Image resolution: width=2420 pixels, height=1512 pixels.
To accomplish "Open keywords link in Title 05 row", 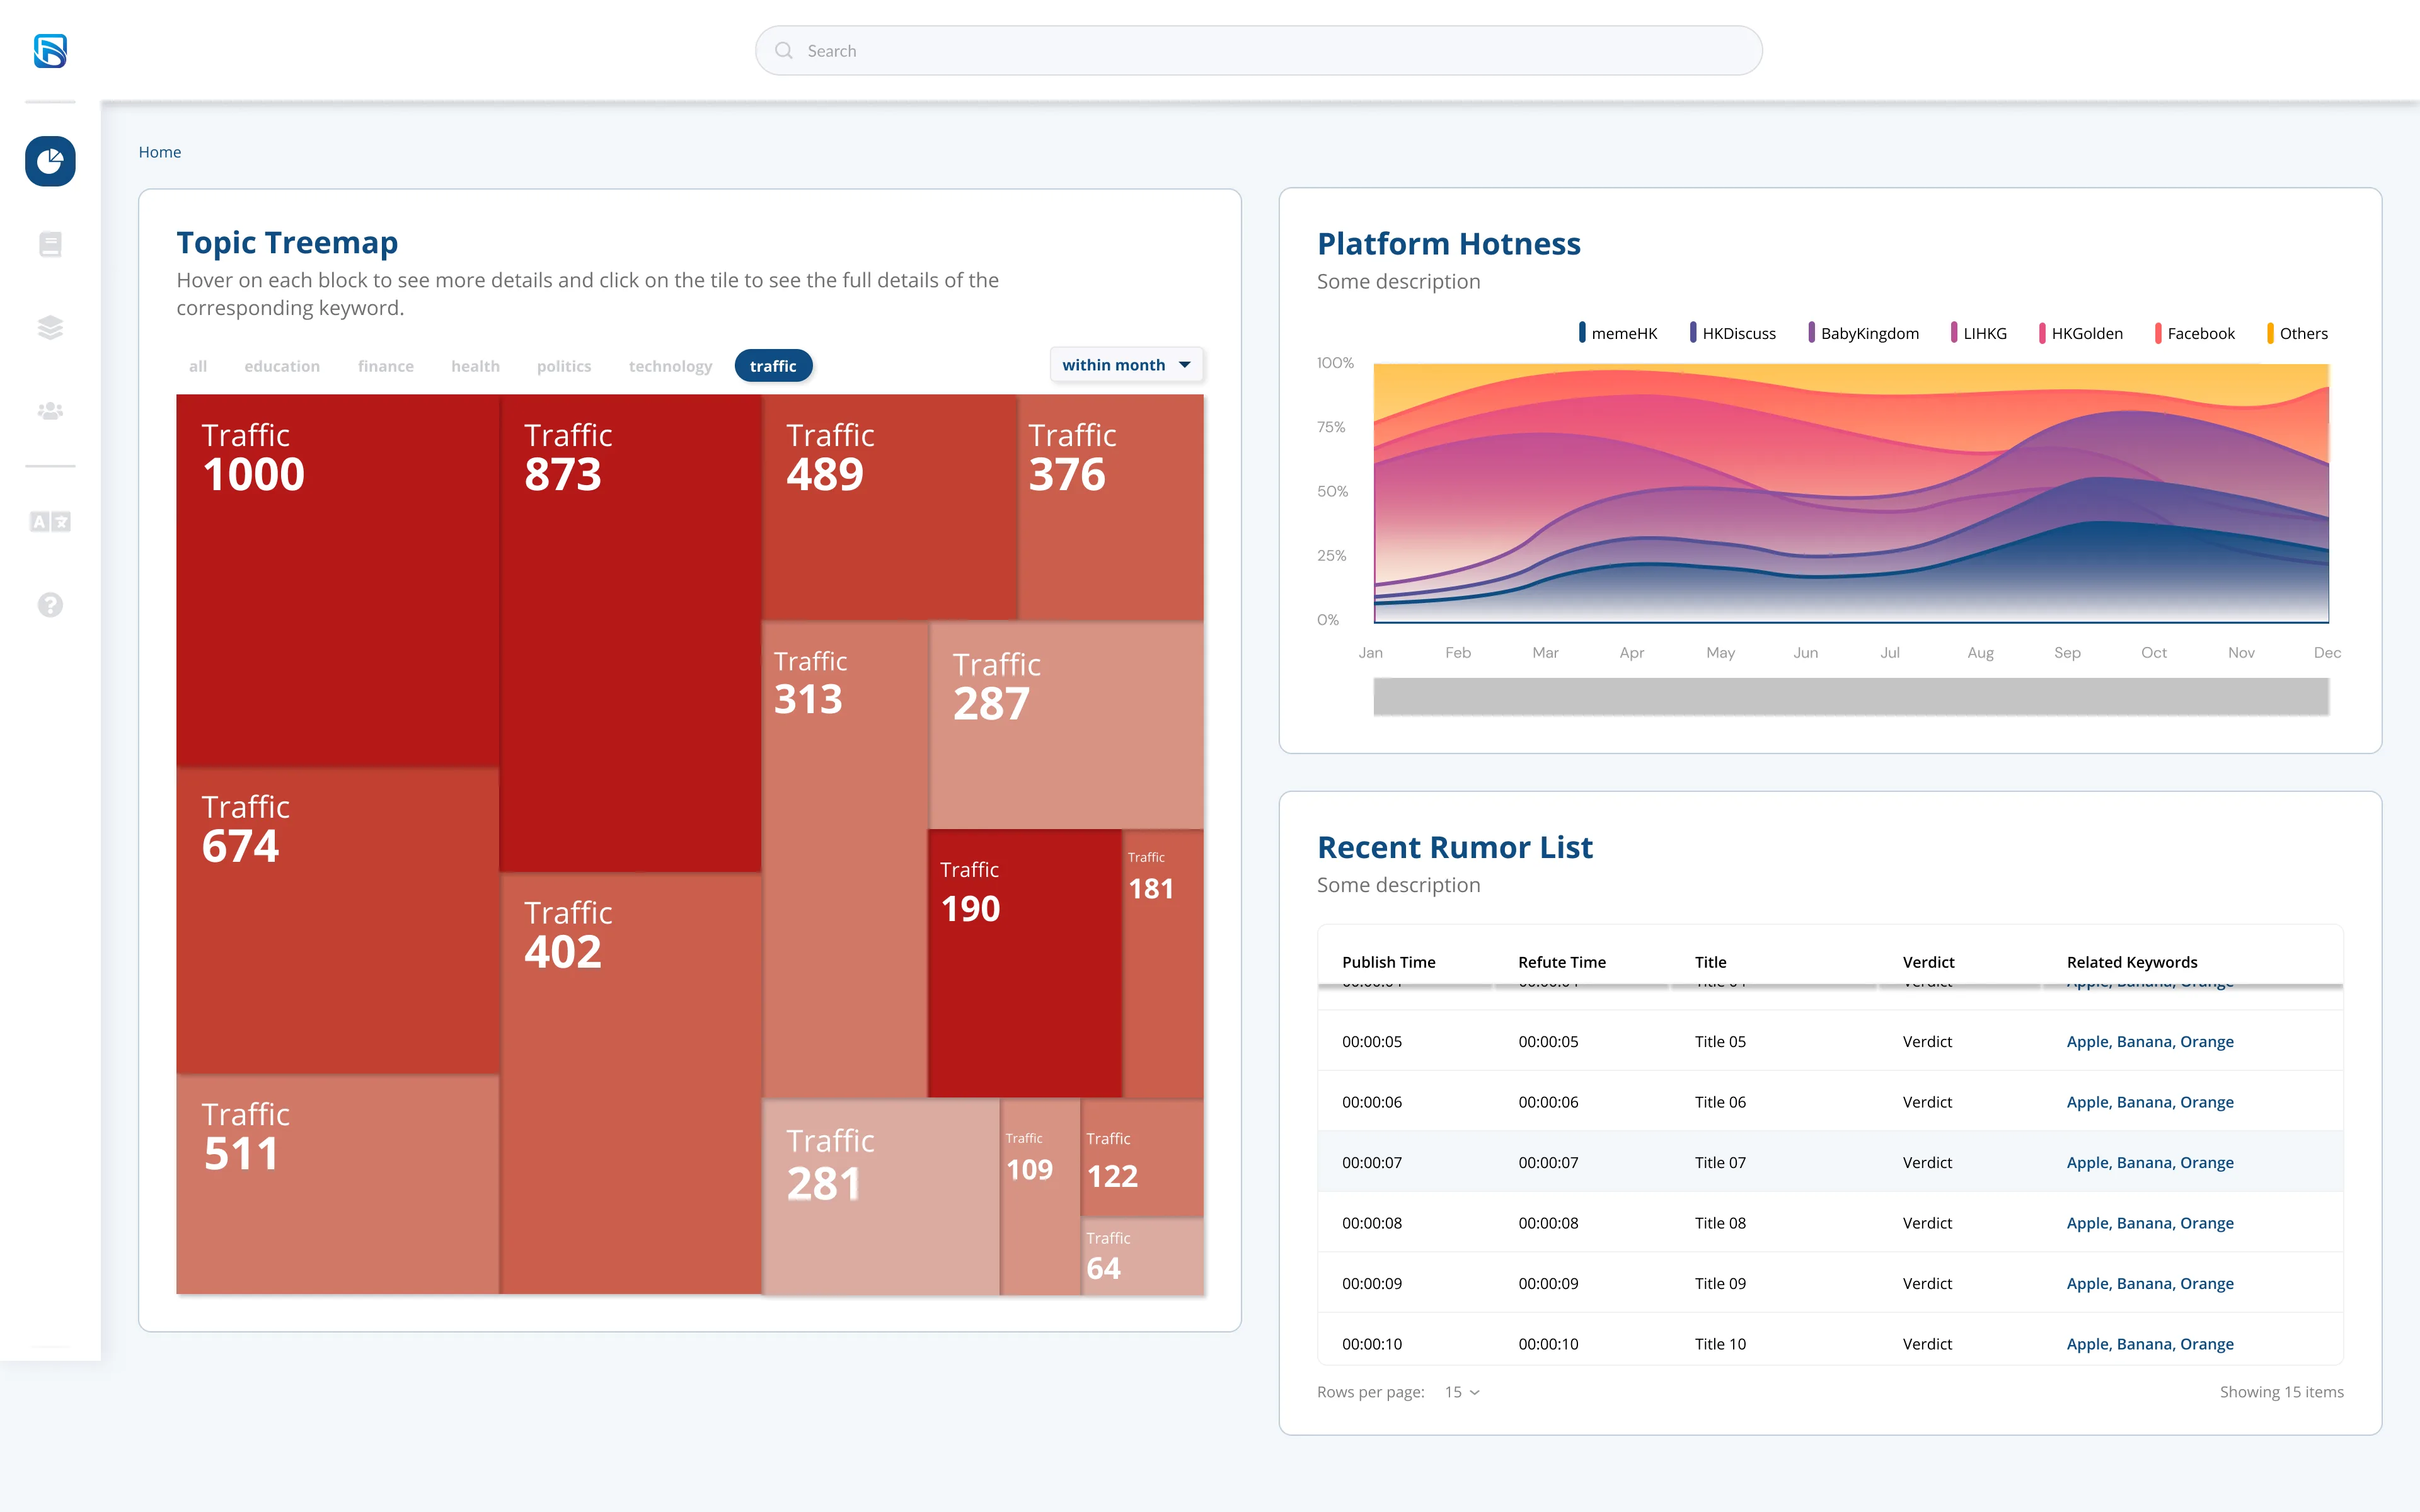I will [x=2150, y=1041].
